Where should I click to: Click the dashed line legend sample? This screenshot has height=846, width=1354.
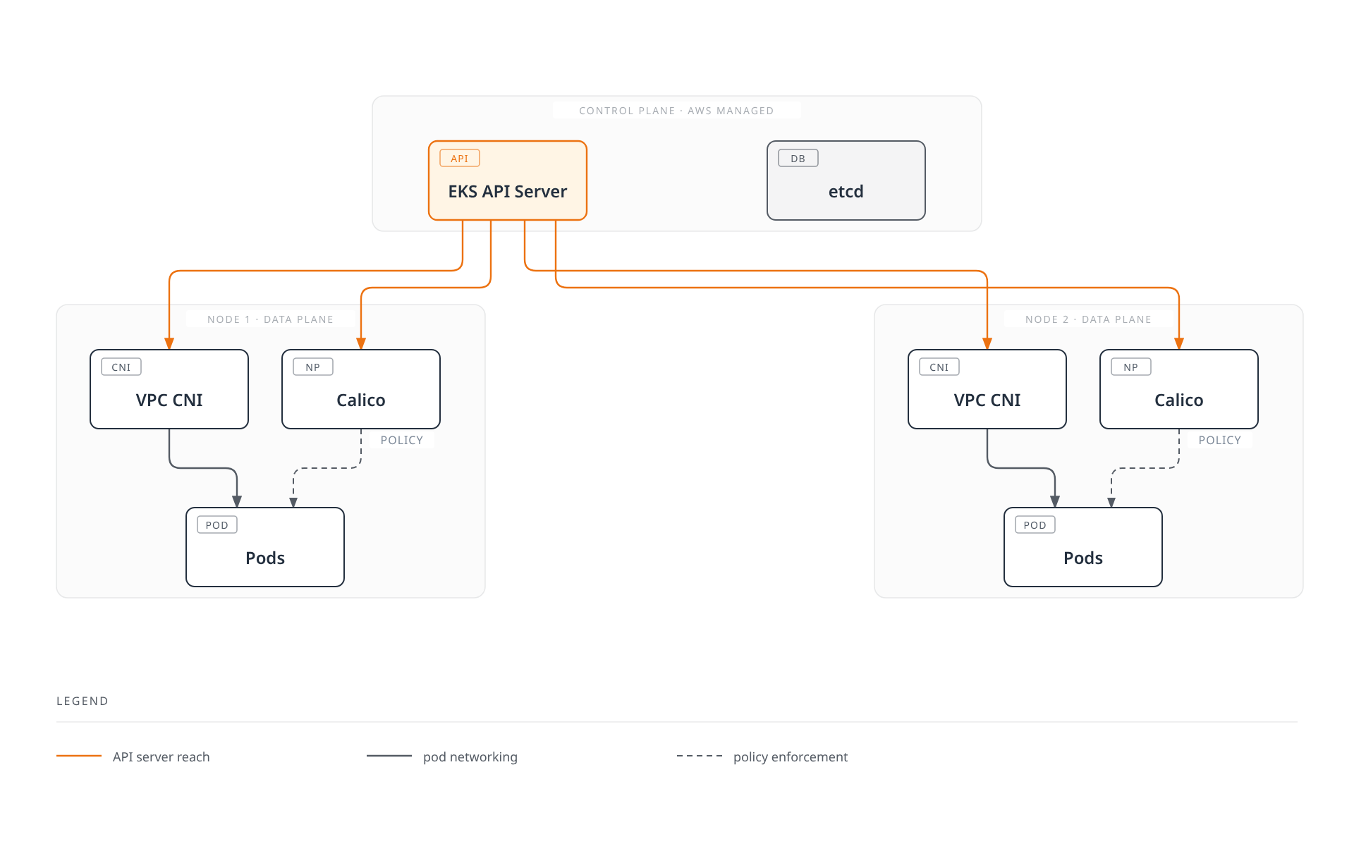point(700,756)
